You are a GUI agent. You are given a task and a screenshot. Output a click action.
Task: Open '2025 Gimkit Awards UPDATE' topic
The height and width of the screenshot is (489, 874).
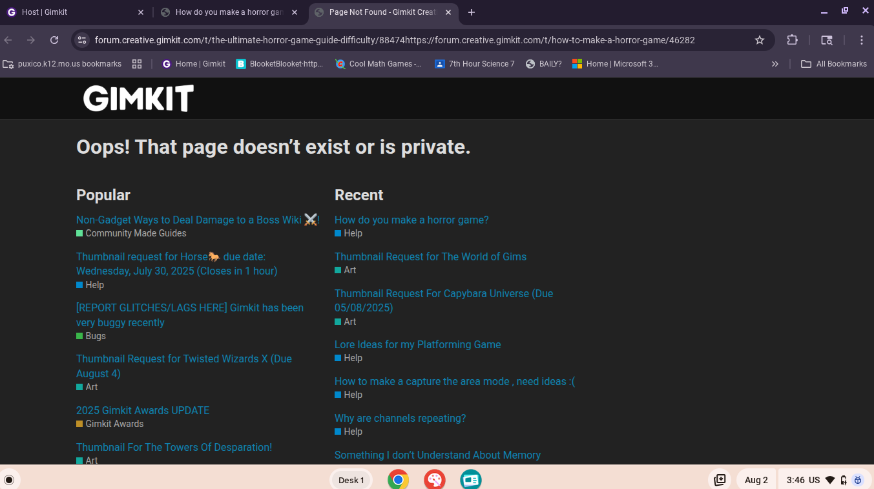[x=143, y=411]
